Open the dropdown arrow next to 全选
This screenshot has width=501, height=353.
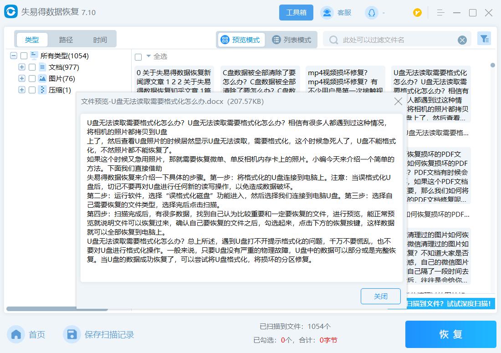(x=149, y=56)
